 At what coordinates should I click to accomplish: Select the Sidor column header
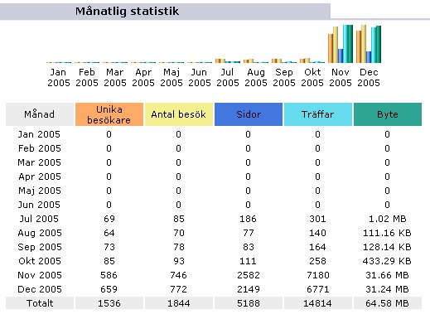click(249, 114)
